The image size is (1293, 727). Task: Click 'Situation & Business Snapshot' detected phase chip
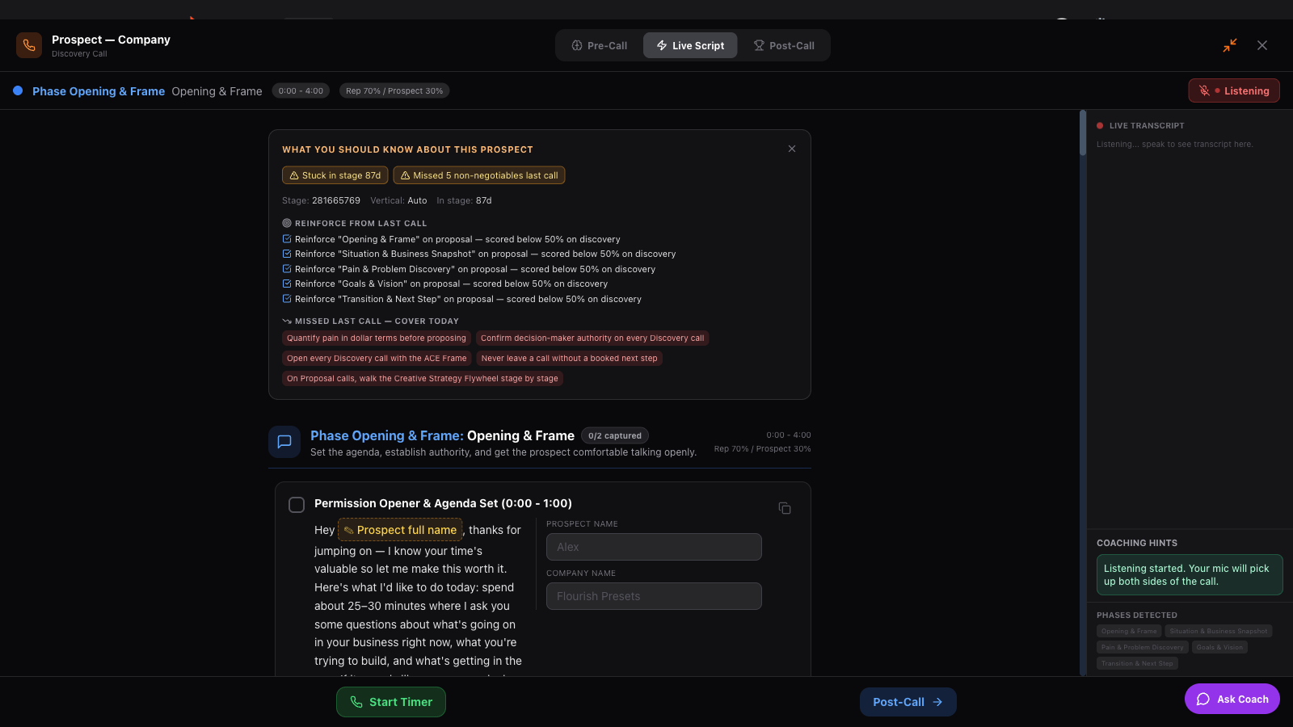pyautogui.click(x=1219, y=631)
